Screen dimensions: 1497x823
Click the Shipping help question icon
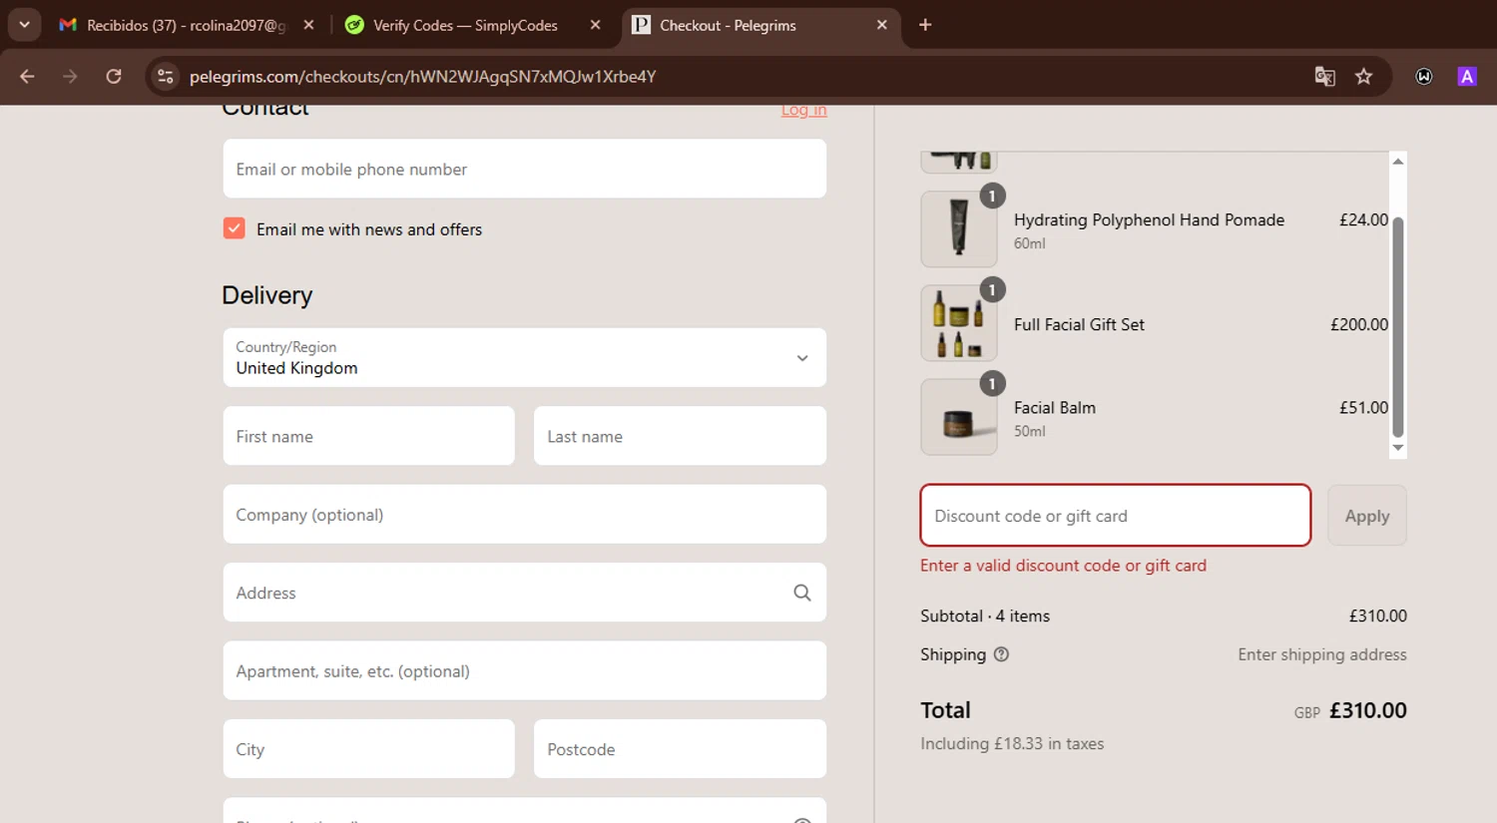(1001, 654)
